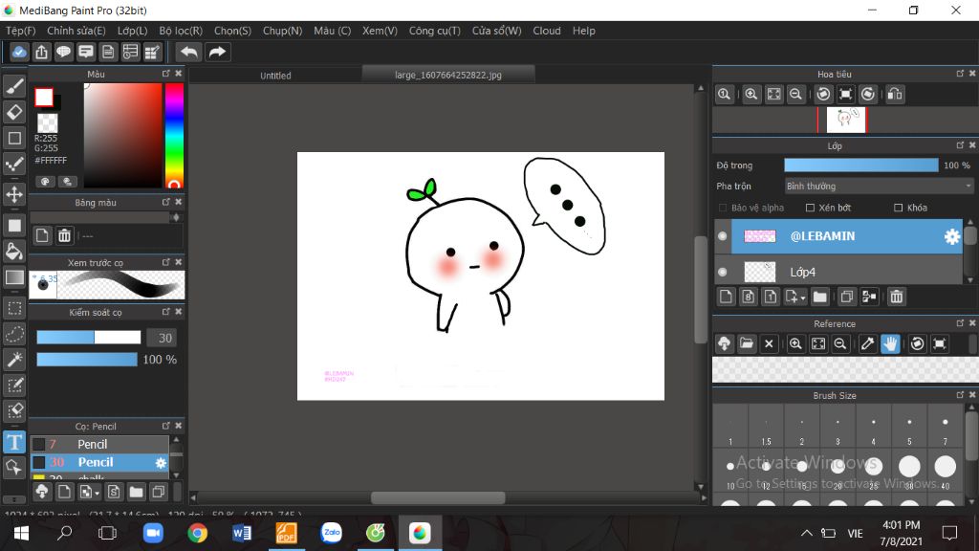The image size is (979, 551).
Task: Click the white foreground color swatch
Action: (x=44, y=97)
